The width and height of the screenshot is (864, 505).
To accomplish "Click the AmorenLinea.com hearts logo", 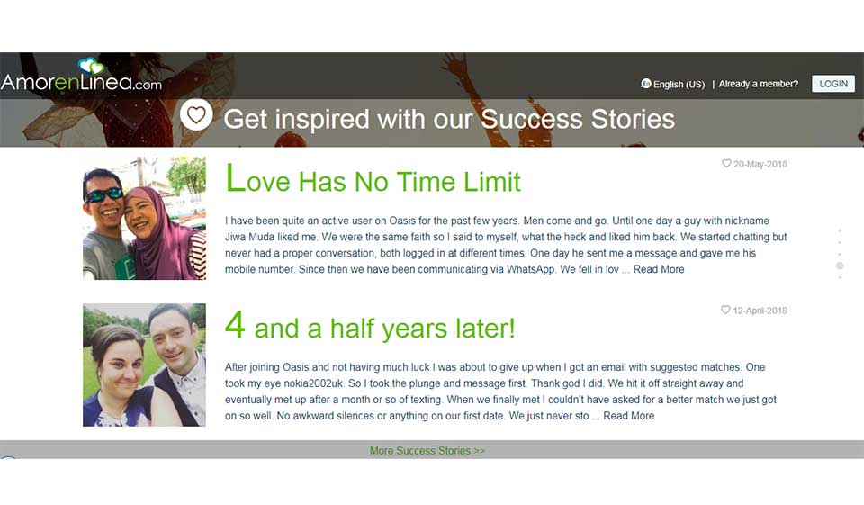I will (x=91, y=67).
